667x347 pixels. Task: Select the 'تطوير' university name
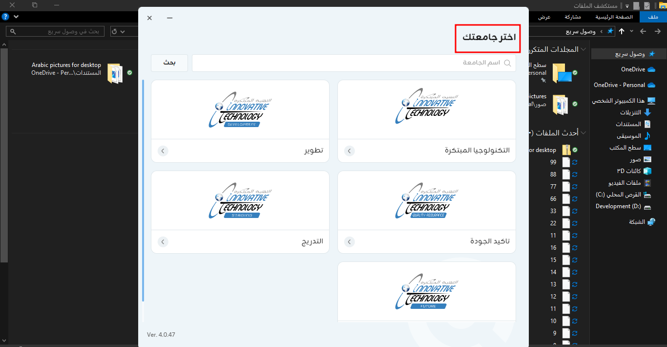pos(314,151)
